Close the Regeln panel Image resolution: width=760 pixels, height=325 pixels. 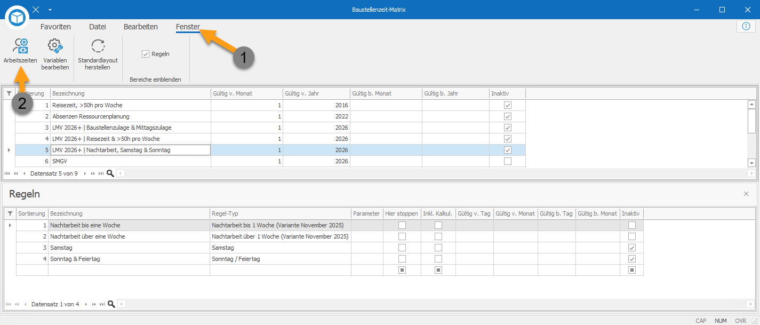click(x=746, y=194)
